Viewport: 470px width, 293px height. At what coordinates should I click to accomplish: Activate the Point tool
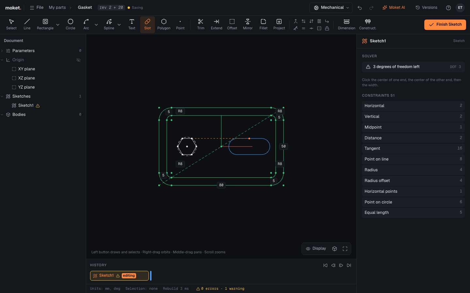pyautogui.click(x=180, y=24)
